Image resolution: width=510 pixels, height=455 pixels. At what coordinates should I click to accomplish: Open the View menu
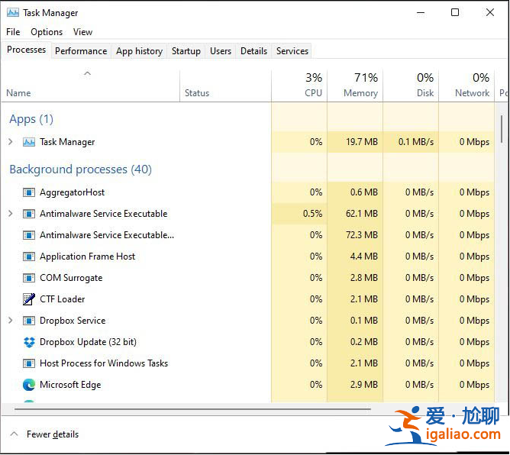pos(82,32)
